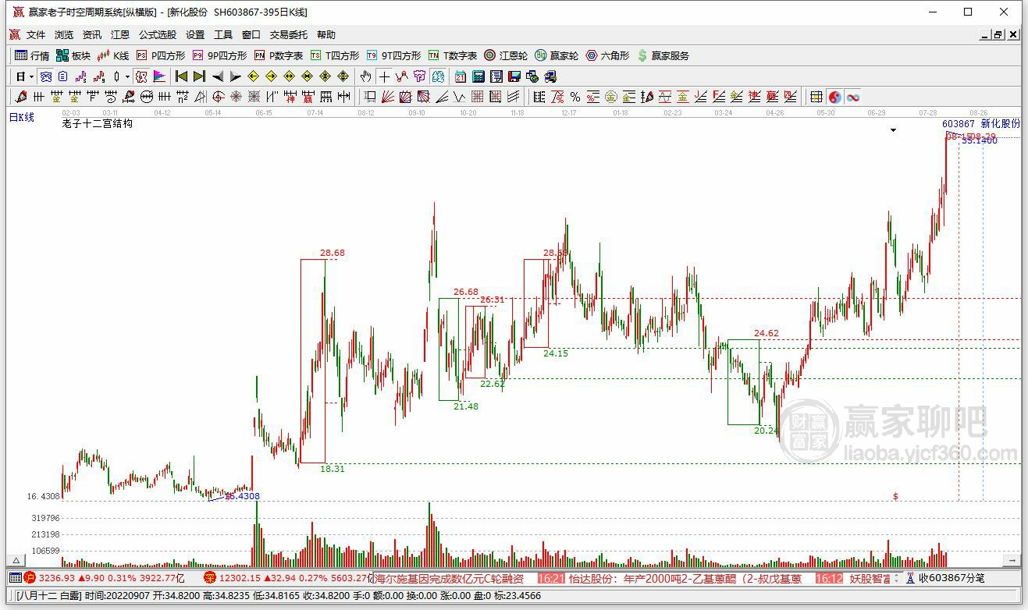Screen dimensions: 1028x610
Task: Toggle the crosshair cursor tool
Action: tap(384, 76)
